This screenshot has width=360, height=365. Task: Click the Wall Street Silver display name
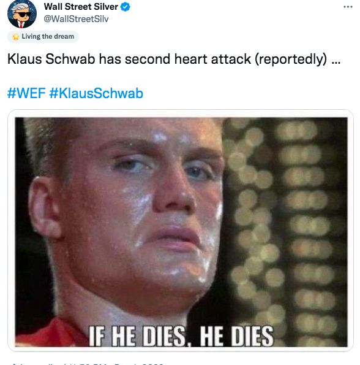pyautogui.click(x=81, y=7)
